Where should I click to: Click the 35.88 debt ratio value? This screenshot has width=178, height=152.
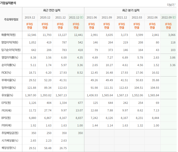155,80
